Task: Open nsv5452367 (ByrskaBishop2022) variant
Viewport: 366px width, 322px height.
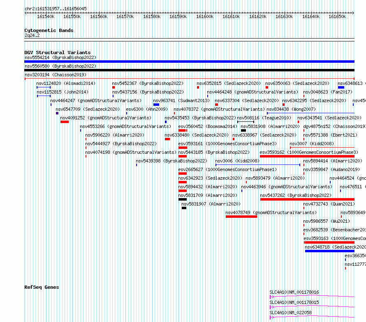Action: coord(148,83)
